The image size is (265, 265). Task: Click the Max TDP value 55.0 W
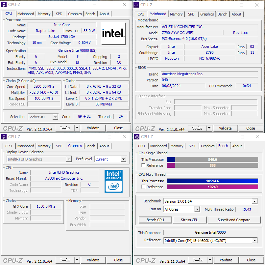pos(89,31)
